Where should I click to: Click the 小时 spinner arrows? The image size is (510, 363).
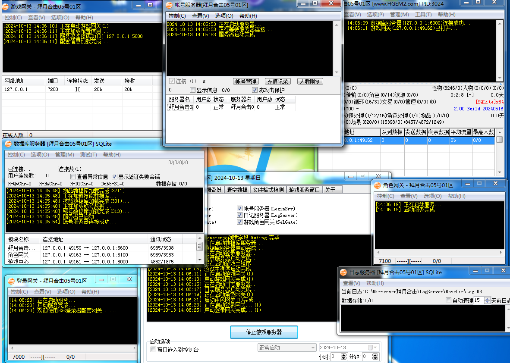[343, 357]
